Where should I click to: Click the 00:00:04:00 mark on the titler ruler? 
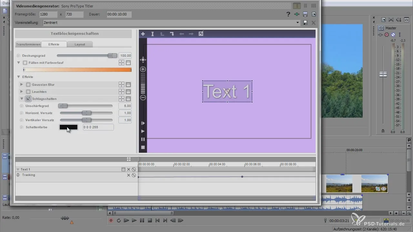217,164
